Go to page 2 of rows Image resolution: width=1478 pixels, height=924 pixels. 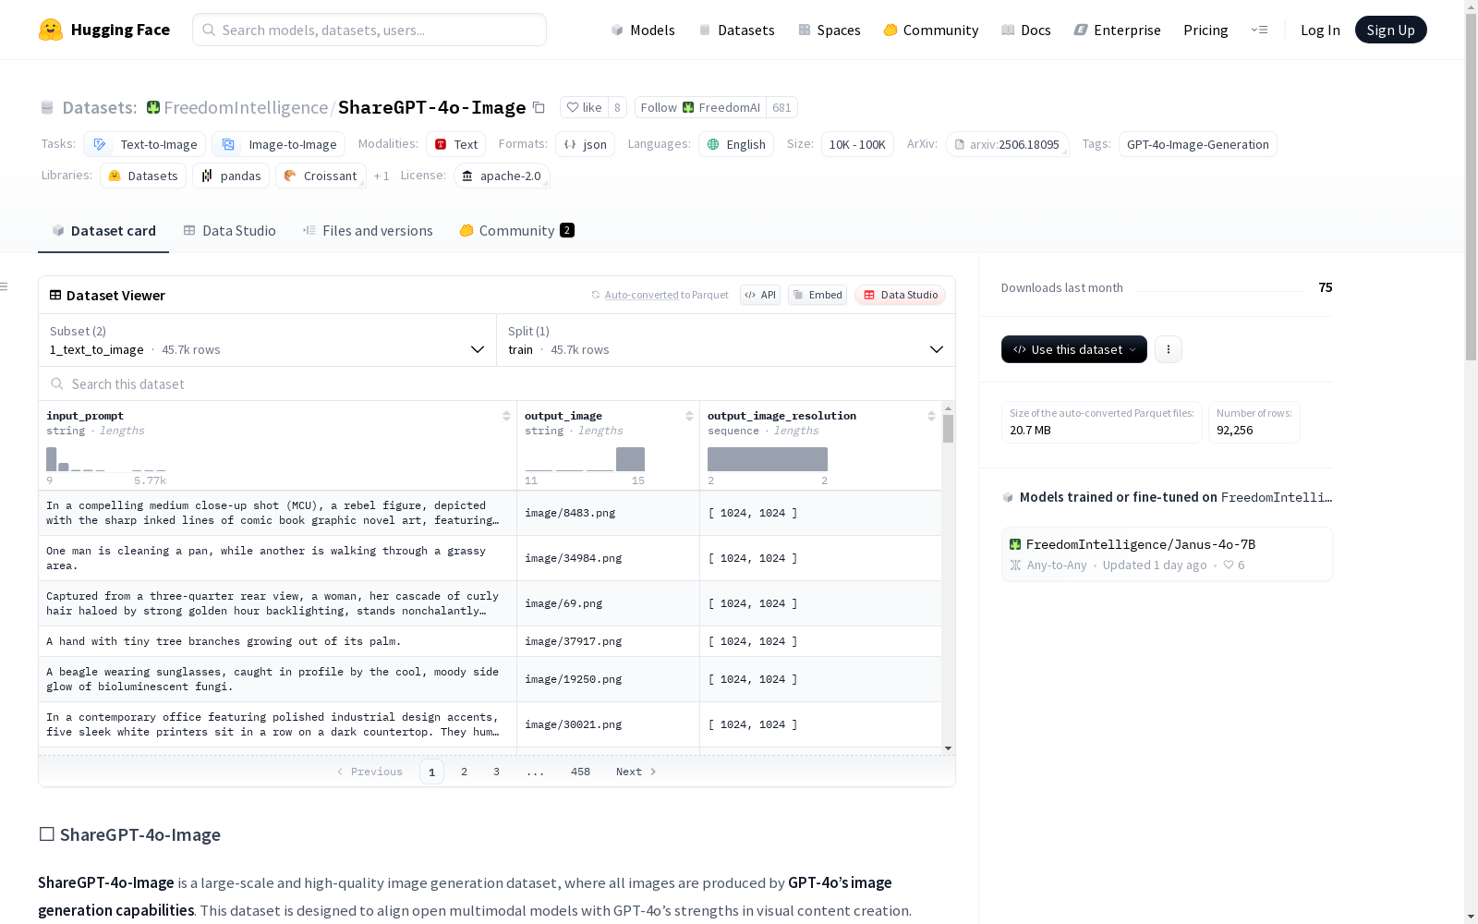464,772
